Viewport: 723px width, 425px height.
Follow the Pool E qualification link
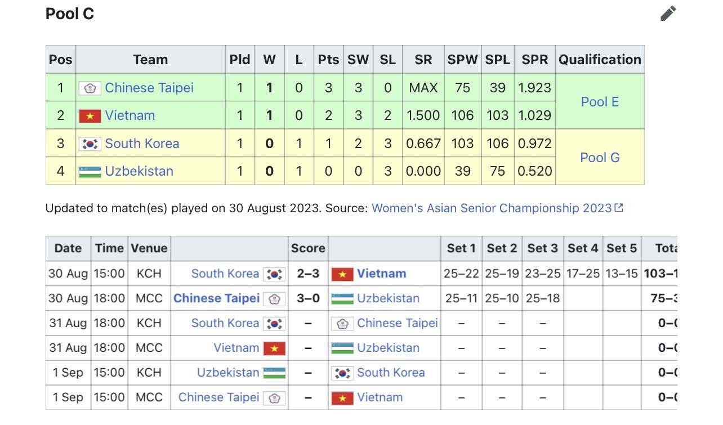point(600,102)
